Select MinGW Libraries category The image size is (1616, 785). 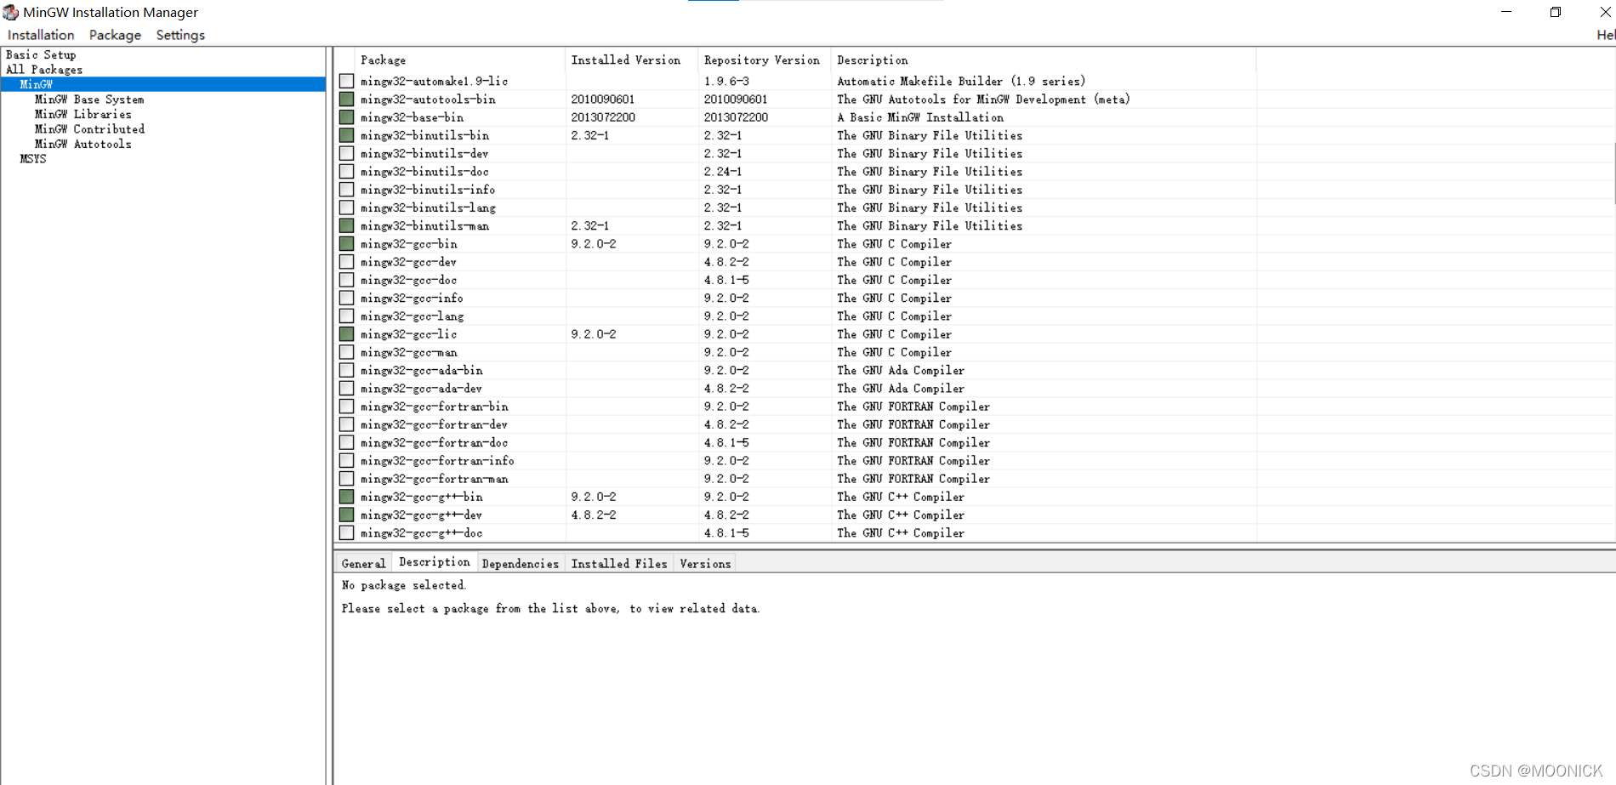click(x=83, y=114)
